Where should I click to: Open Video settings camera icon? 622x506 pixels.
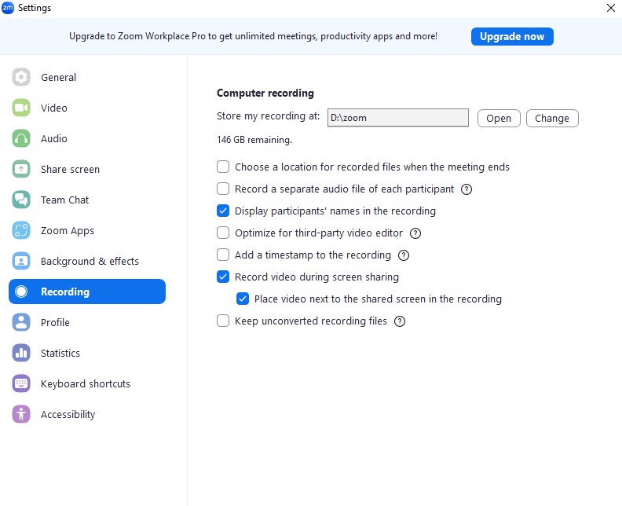[x=21, y=108]
